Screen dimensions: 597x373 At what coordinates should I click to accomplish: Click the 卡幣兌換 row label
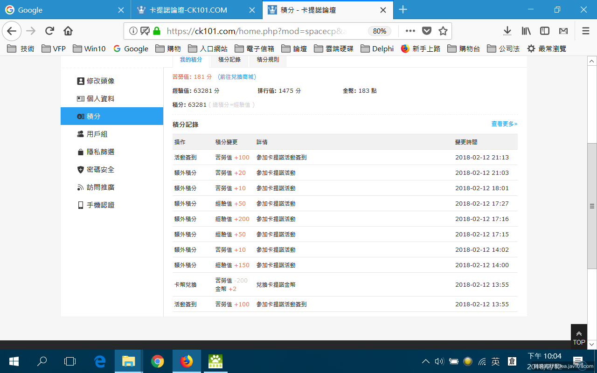click(185, 284)
